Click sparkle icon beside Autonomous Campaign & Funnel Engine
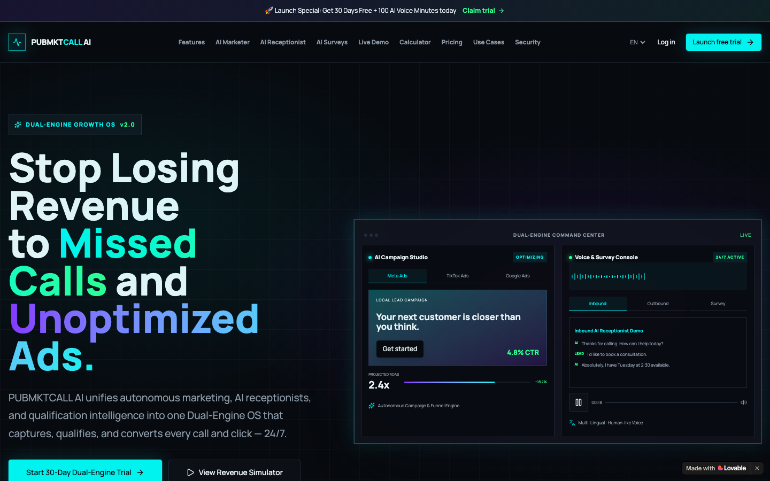This screenshot has width=770, height=481. click(372, 406)
